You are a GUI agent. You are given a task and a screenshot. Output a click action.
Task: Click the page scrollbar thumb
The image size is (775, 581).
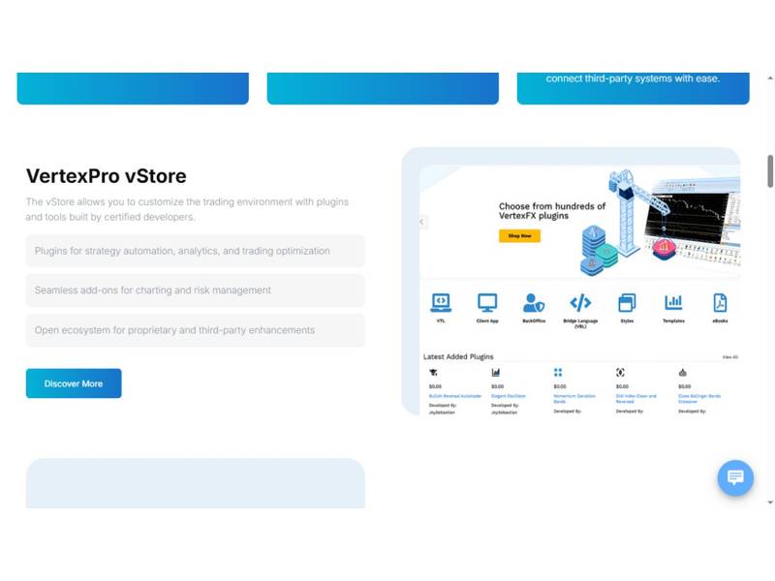(x=770, y=171)
